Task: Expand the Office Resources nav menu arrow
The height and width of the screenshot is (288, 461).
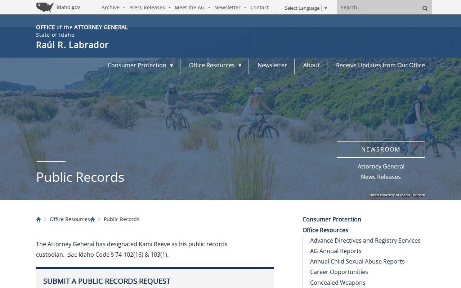Action: click(x=240, y=66)
